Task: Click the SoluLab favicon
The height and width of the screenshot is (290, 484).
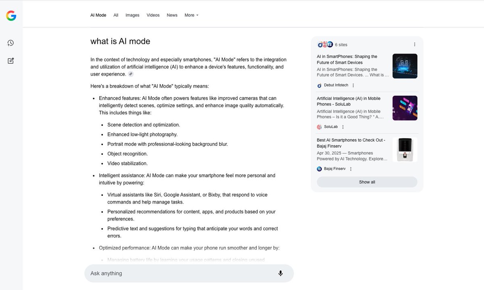Action: point(319,127)
